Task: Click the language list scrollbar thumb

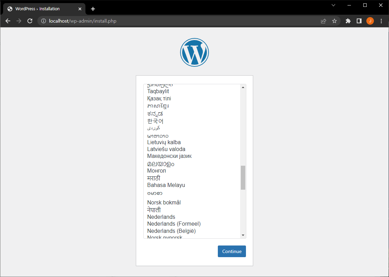Action: [243, 178]
